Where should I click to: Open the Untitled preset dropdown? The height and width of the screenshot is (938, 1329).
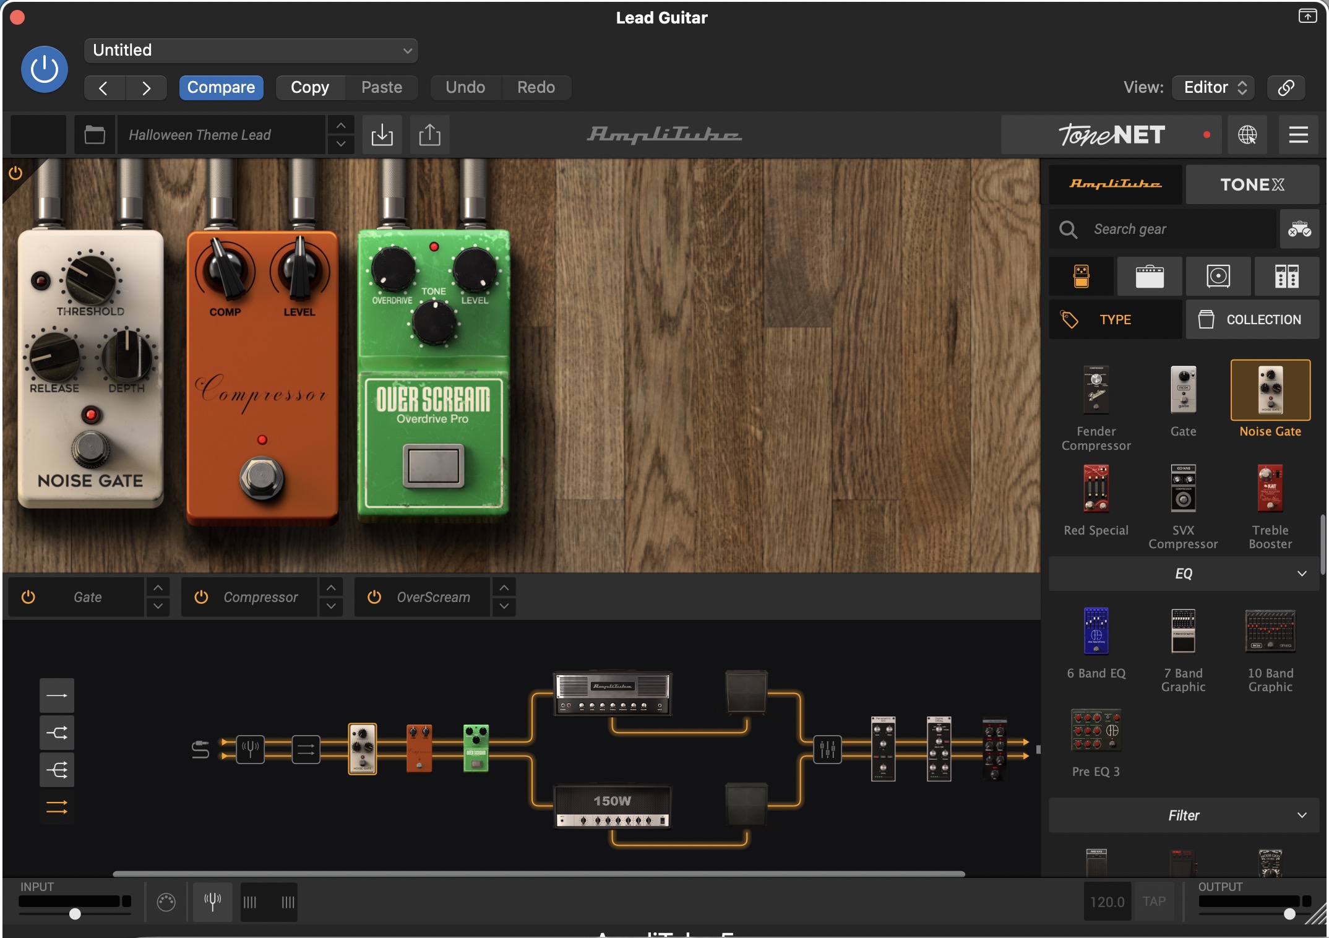pyautogui.click(x=251, y=50)
